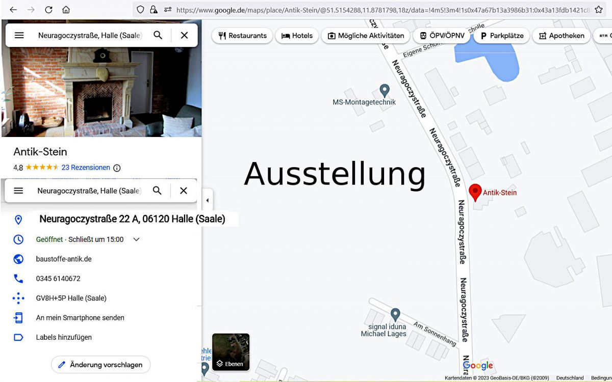The width and height of the screenshot is (612, 382).
Task: Click the Google logo on the map
Action: coord(478,366)
